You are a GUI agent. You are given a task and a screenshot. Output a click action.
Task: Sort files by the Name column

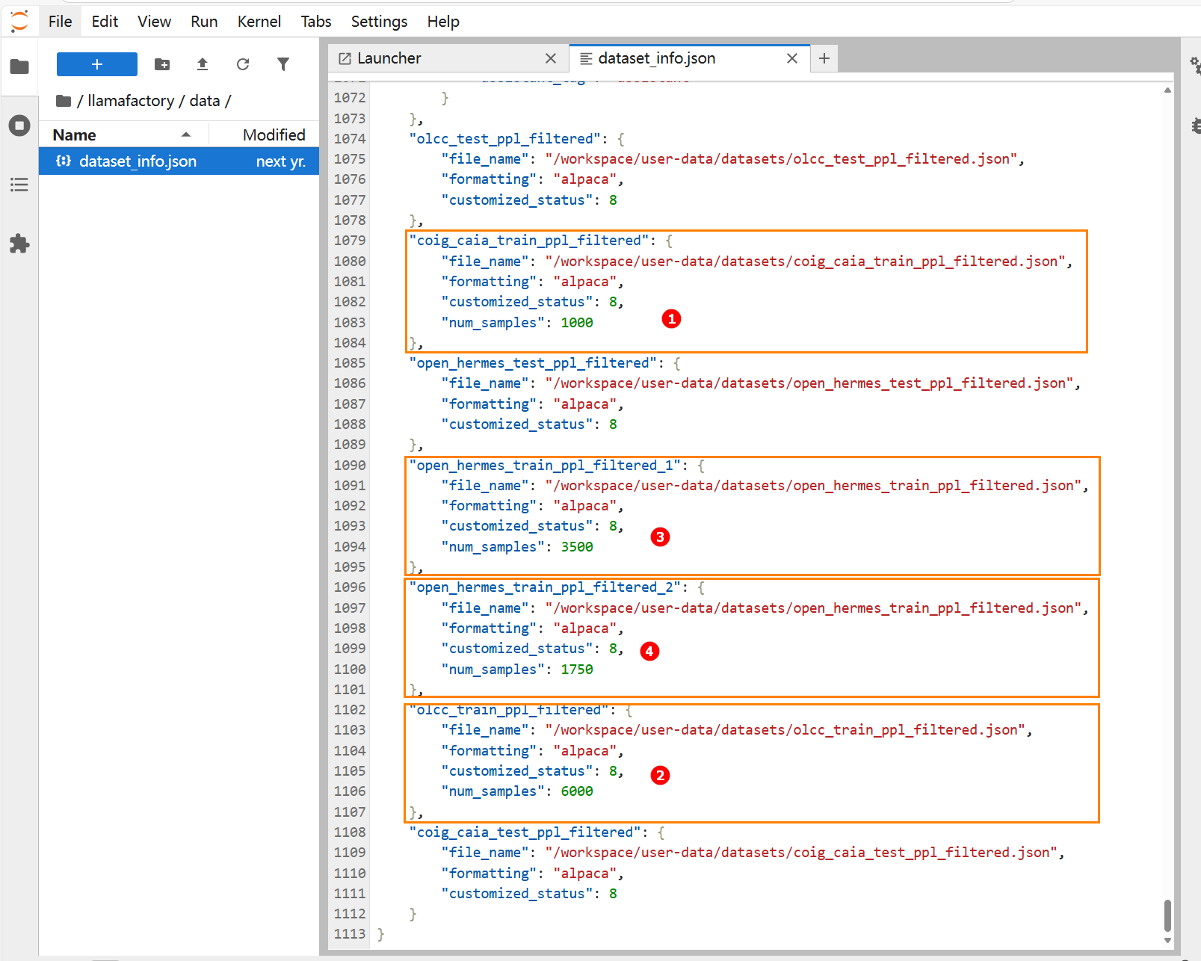click(75, 135)
